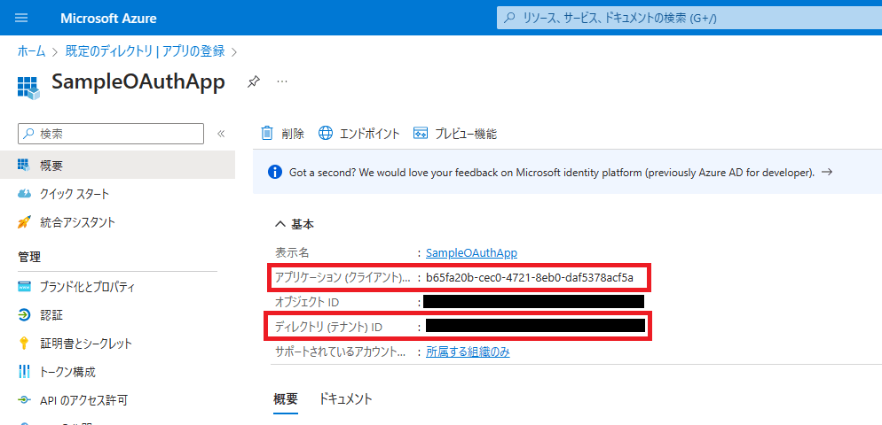Click the SampleOAuthApp app registration icon

click(28, 88)
